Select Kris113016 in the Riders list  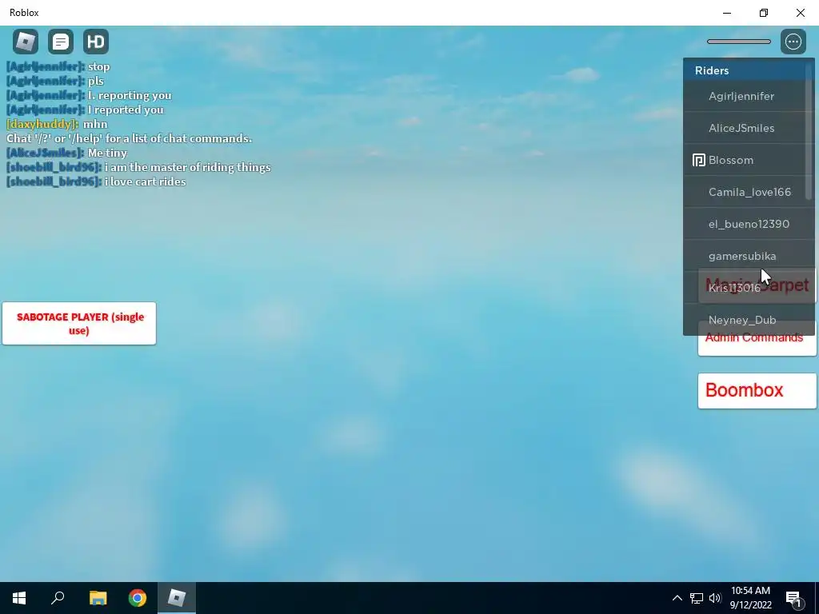click(745, 288)
